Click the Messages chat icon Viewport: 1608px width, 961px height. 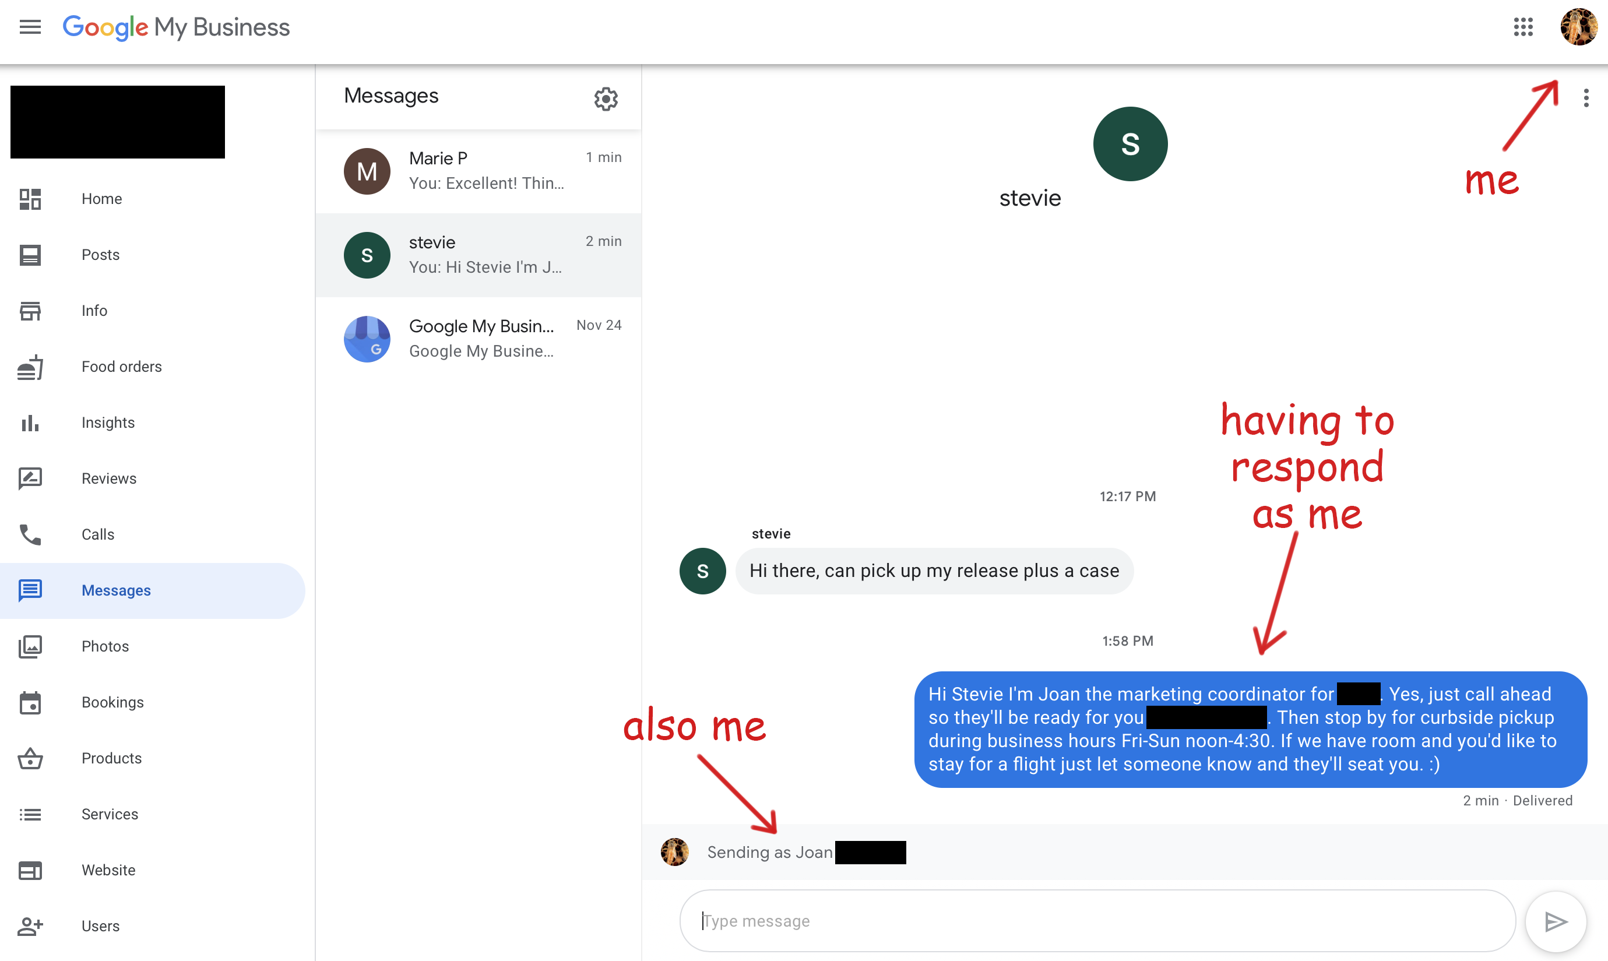coord(30,590)
